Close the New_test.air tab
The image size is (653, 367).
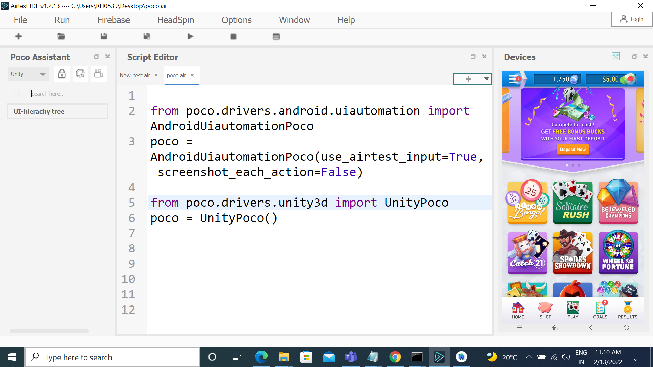[156, 75]
